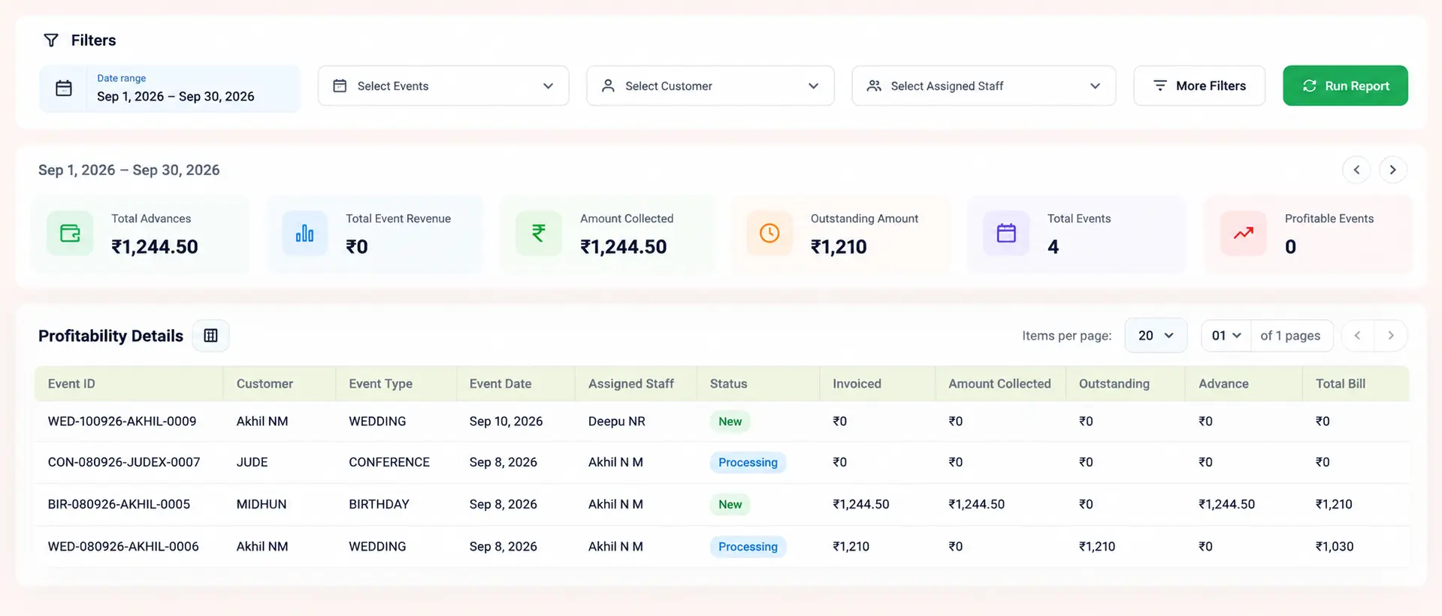Click the CONFERENCE event type cell

pos(389,462)
